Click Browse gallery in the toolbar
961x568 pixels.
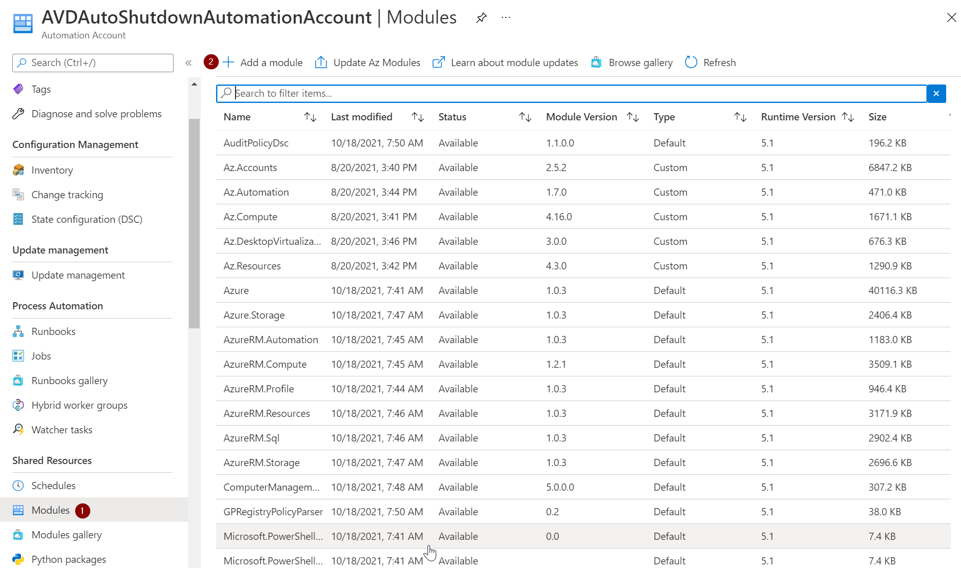coord(640,62)
